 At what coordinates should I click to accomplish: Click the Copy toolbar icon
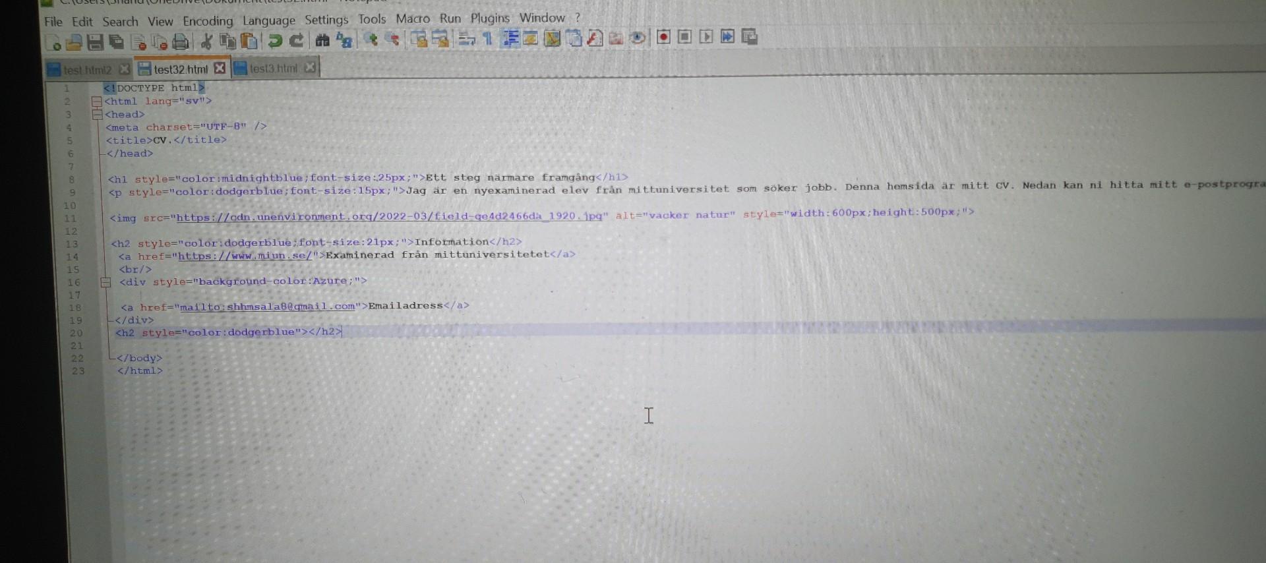pos(227,41)
